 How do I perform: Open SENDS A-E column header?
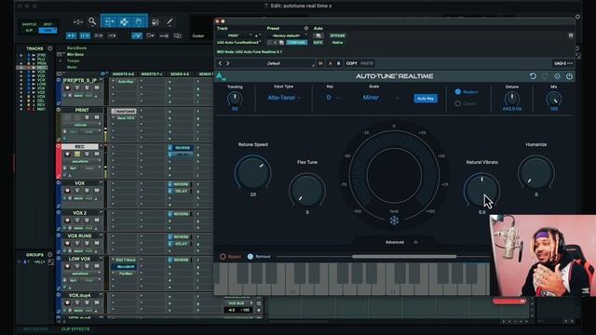pos(180,74)
